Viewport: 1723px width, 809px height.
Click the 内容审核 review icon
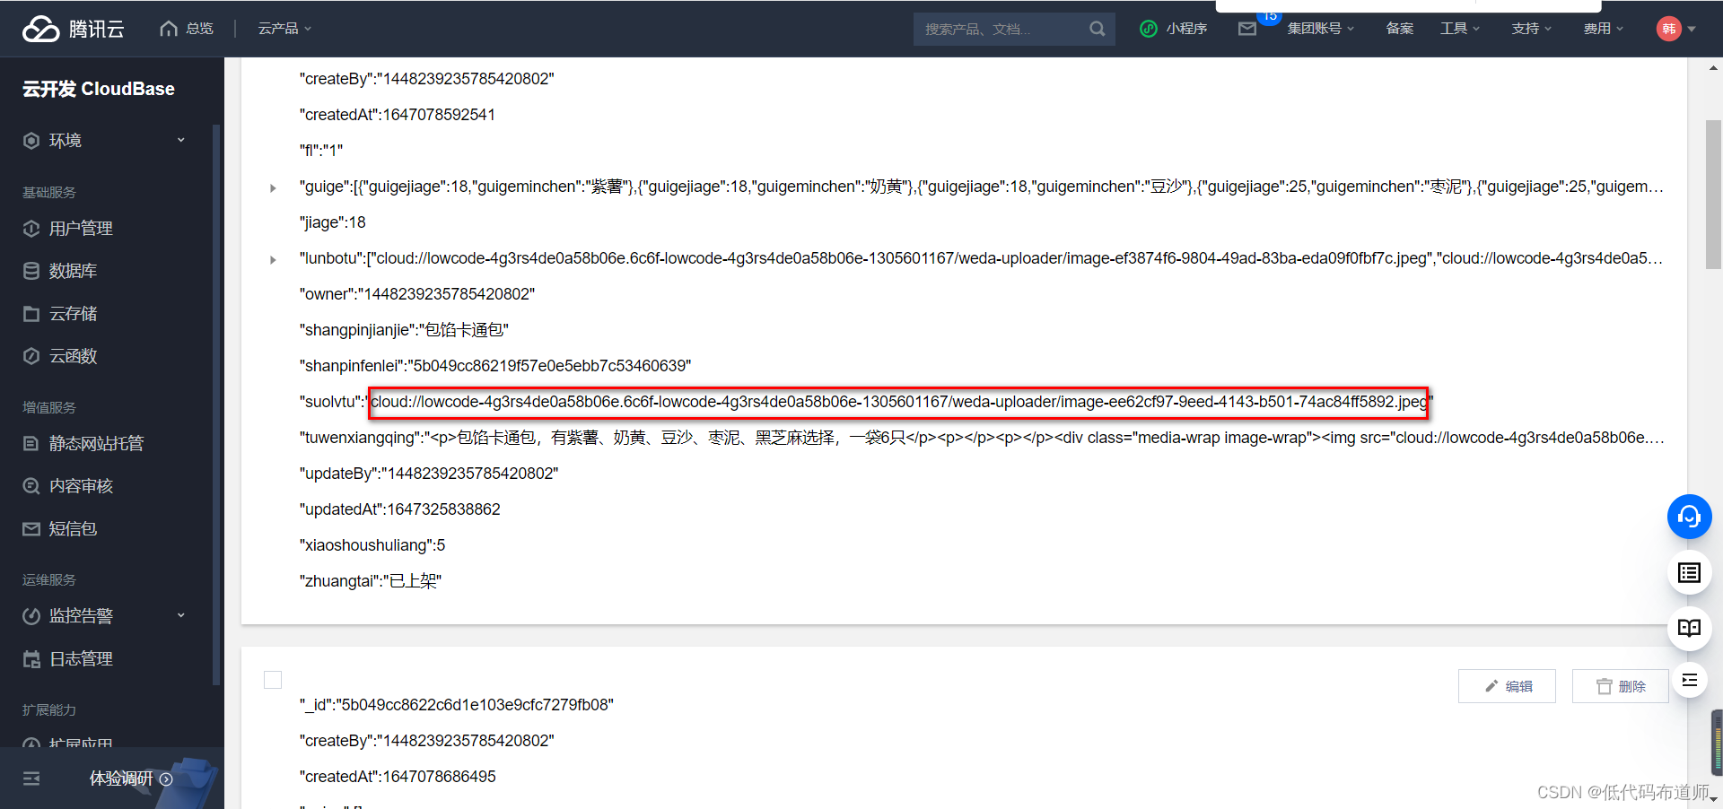pyautogui.click(x=31, y=486)
